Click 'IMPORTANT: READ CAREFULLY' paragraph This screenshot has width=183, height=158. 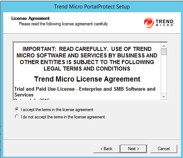[87, 59]
